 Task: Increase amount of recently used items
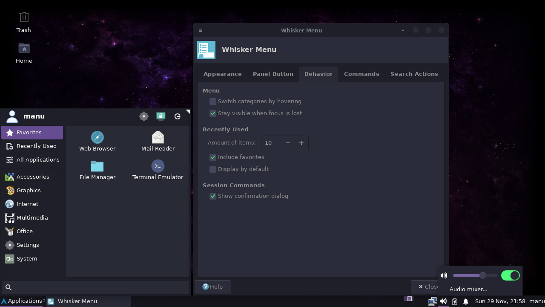301,143
